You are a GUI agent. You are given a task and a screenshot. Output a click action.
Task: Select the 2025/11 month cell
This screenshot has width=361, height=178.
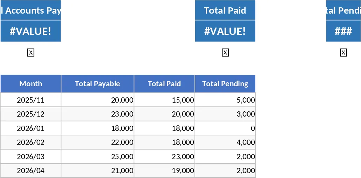pyautogui.click(x=30, y=100)
